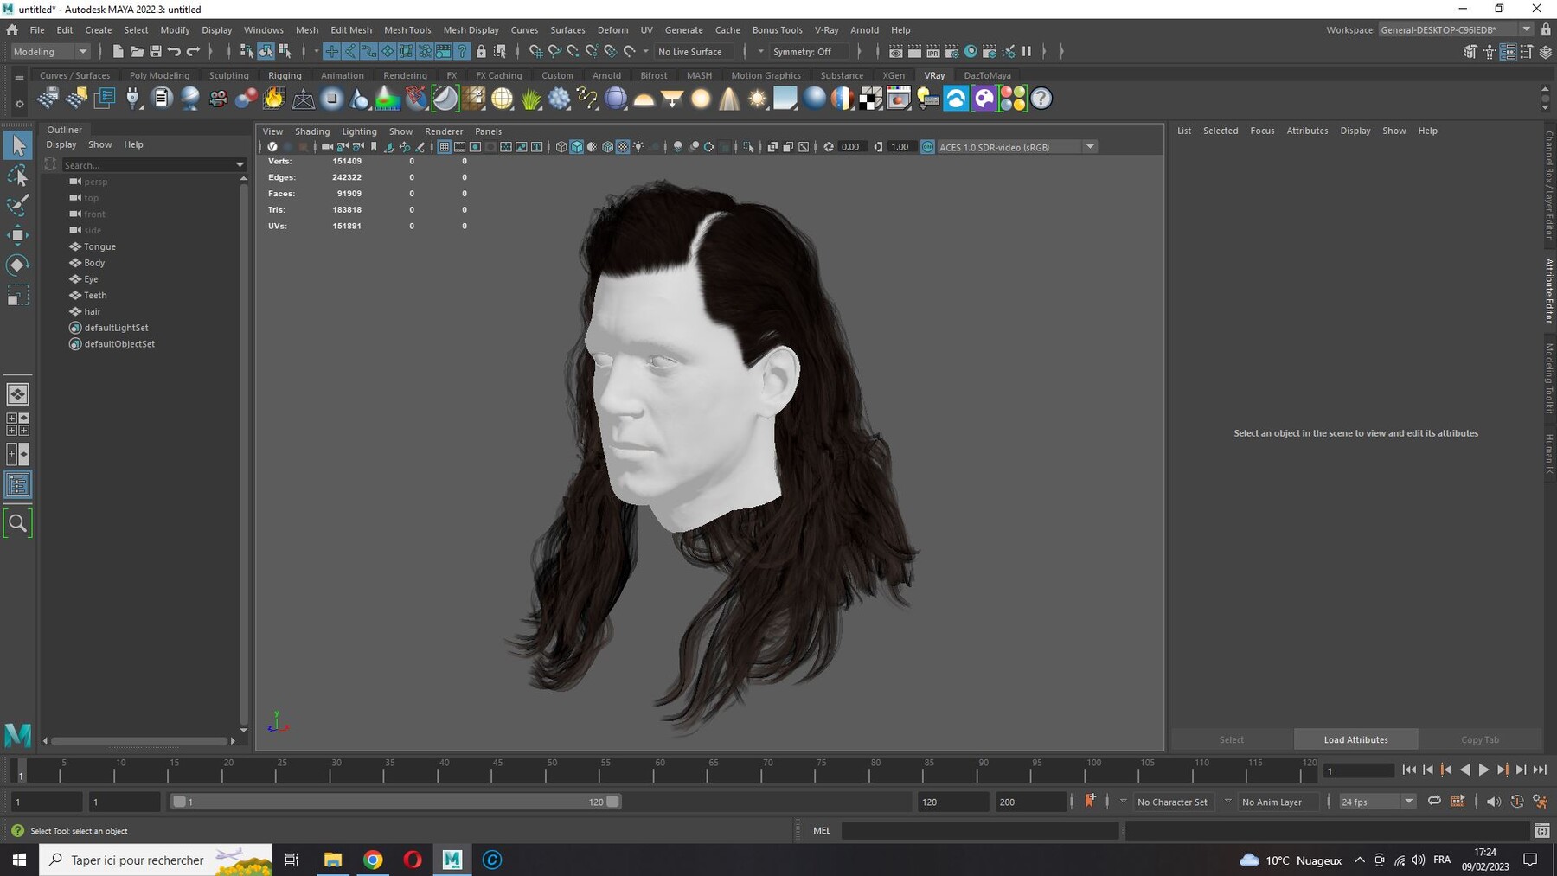The height and width of the screenshot is (876, 1557).
Task: Play the timeline forwards
Action: click(1484, 770)
